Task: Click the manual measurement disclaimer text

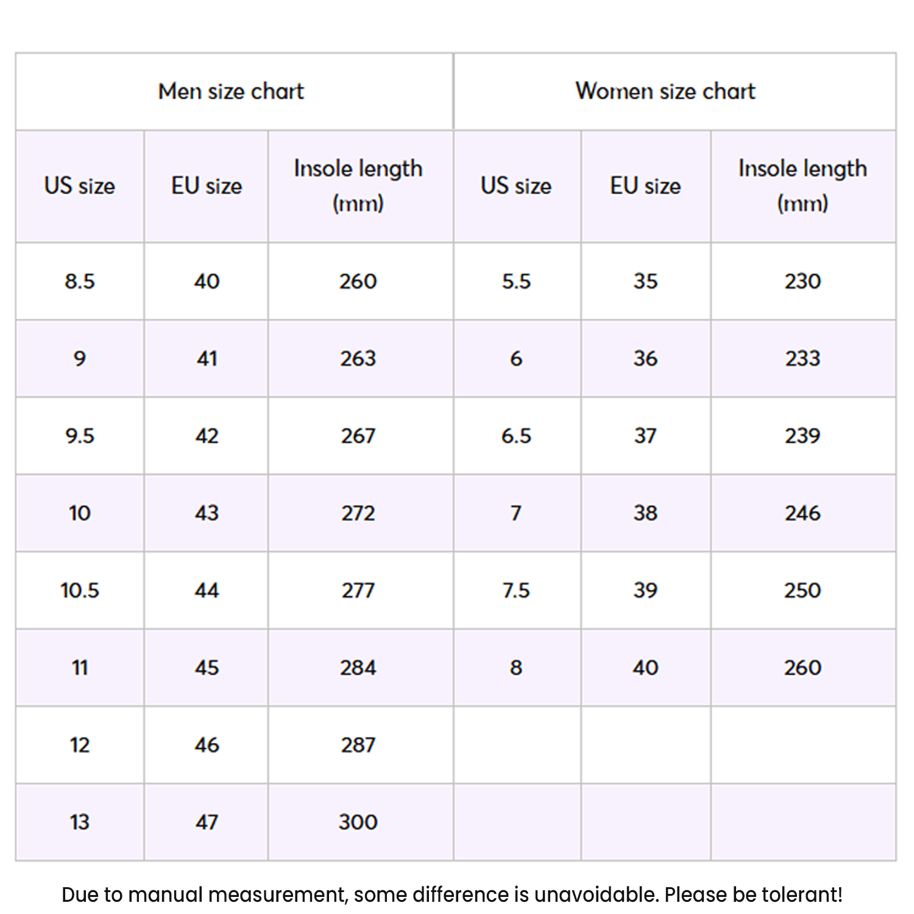Action: (x=452, y=895)
